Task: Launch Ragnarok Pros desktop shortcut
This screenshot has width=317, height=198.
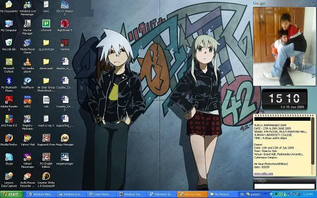Action: pos(46,140)
